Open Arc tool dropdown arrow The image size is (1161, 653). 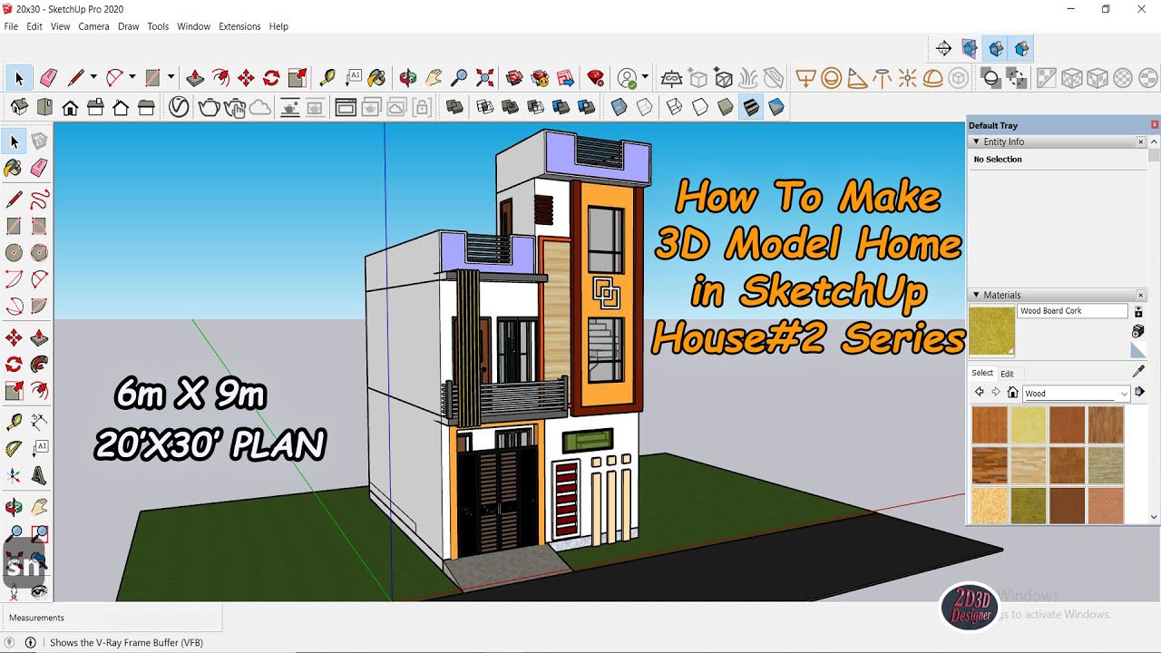tap(132, 78)
